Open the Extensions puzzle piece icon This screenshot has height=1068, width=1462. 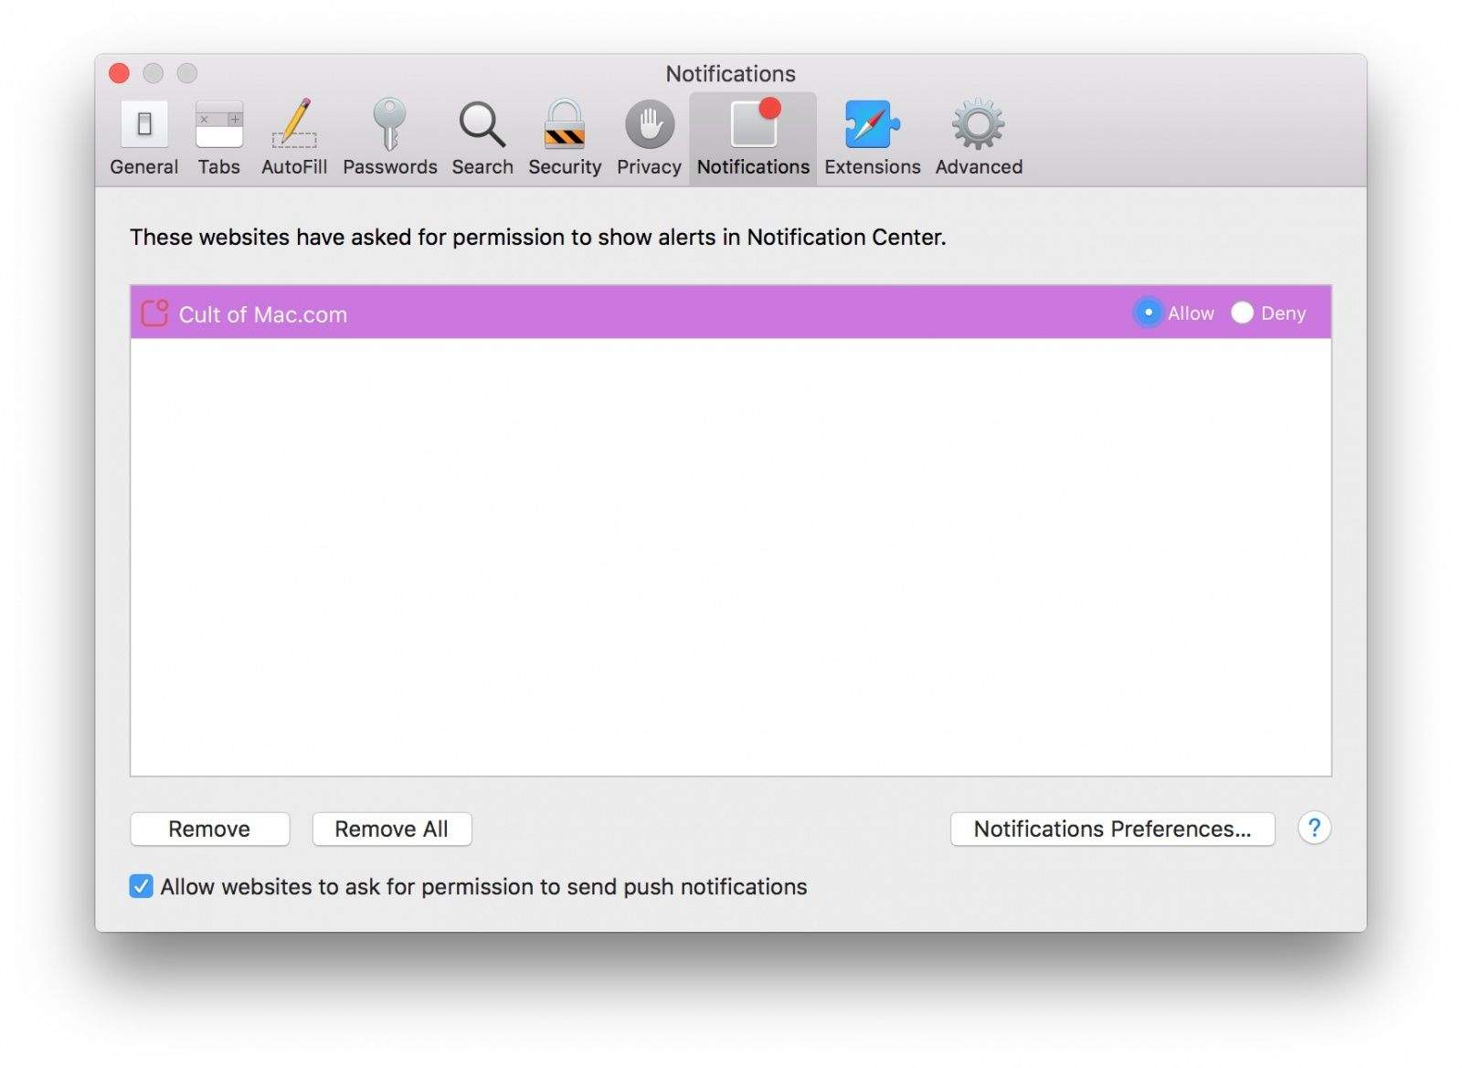872,125
